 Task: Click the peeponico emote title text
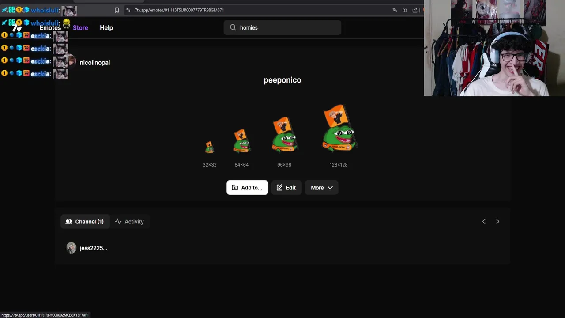(282, 80)
